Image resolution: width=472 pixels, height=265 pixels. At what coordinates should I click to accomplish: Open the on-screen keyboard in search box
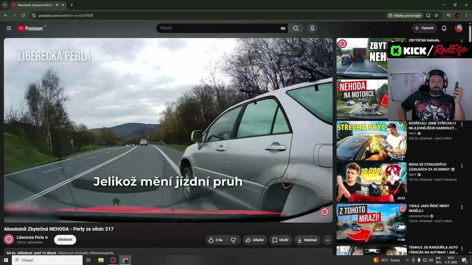283,28
